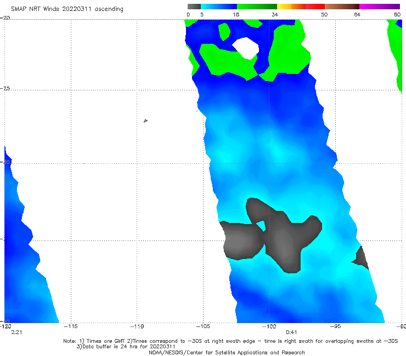Click the '-95' longitude axis label
Viewport: 406px width, 356px height.
[x=335, y=326]
